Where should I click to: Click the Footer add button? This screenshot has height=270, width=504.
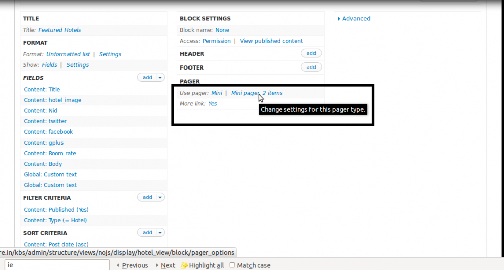[311, 67]
